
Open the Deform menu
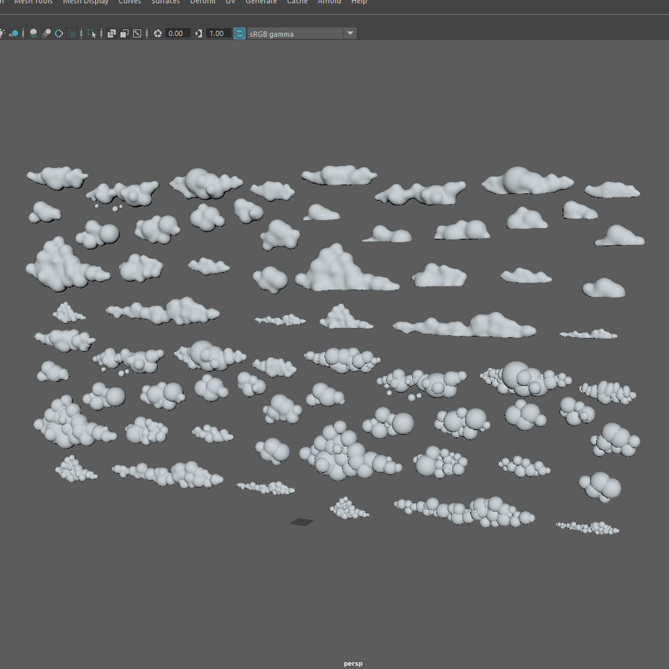[203, 2]
